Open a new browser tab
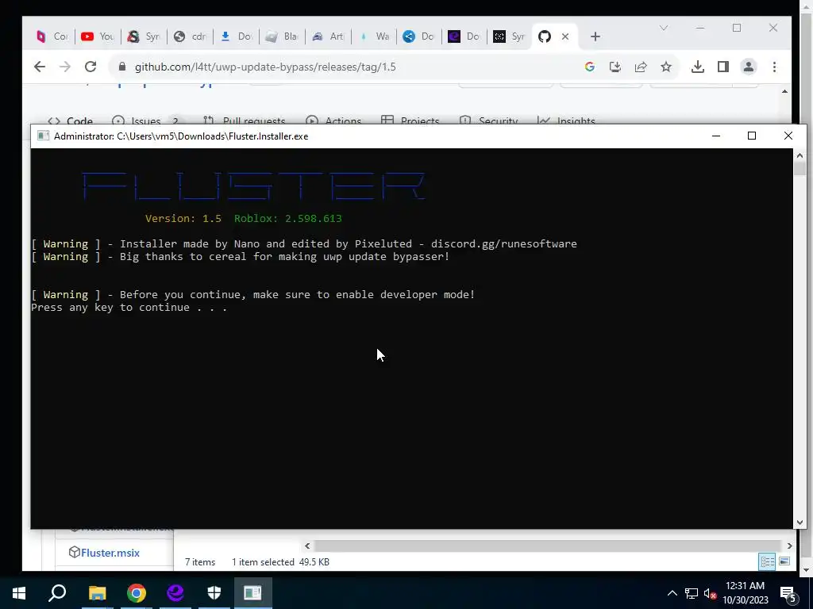Image resolution: width=813 pixels, height=609 pixels. [595, 36]
